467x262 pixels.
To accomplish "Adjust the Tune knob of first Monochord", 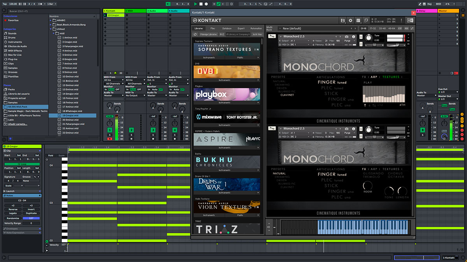I will (369, 38).
